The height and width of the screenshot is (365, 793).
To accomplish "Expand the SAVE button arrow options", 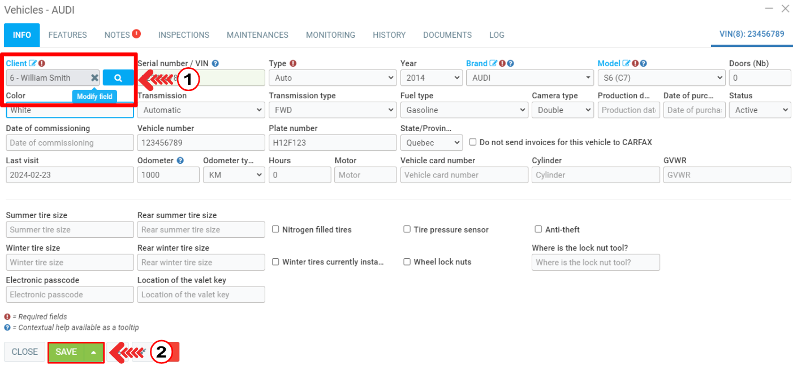I will [94, 352].
